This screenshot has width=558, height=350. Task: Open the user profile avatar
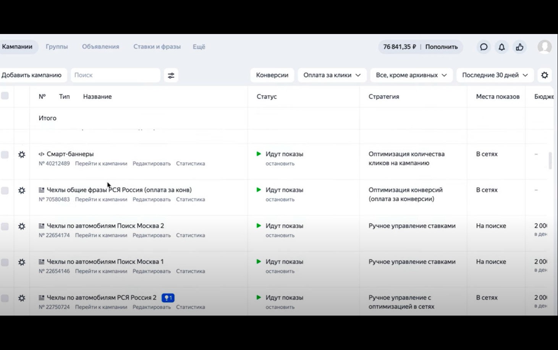point(544,47)
